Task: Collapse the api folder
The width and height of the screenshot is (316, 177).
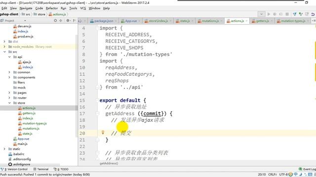Action: (9, 57)
